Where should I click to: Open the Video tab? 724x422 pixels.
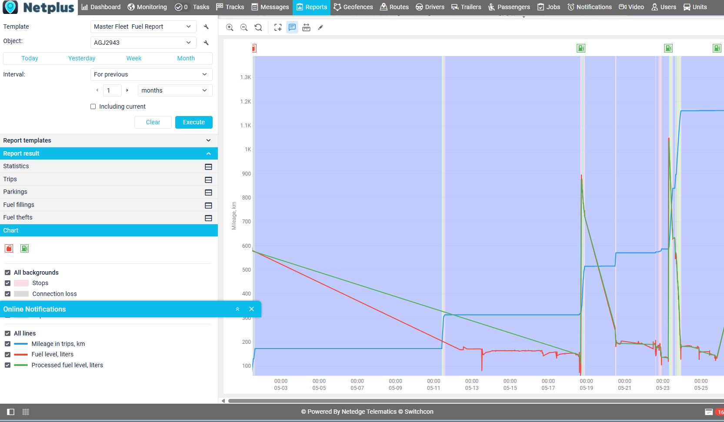631,7
